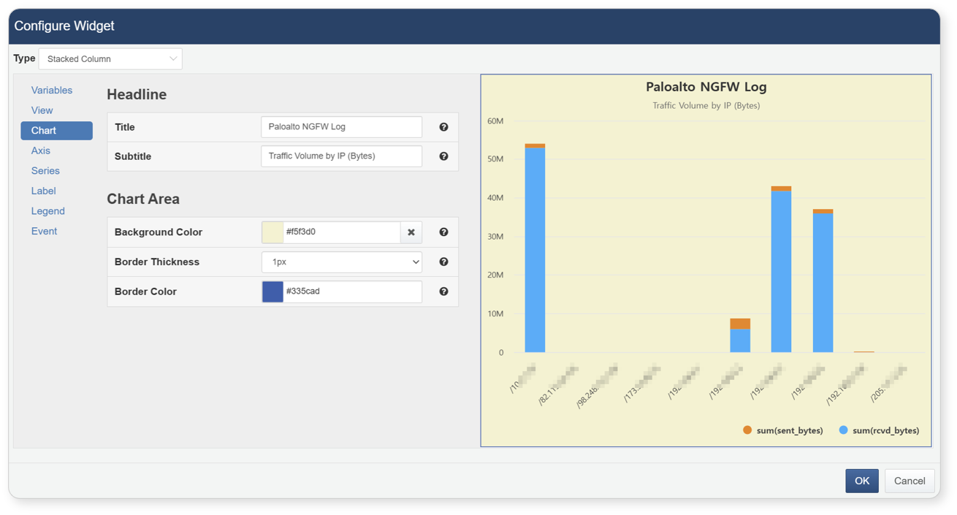Click the '50M' y-axis label
The image size is (957, 515).
coord(495,159)
